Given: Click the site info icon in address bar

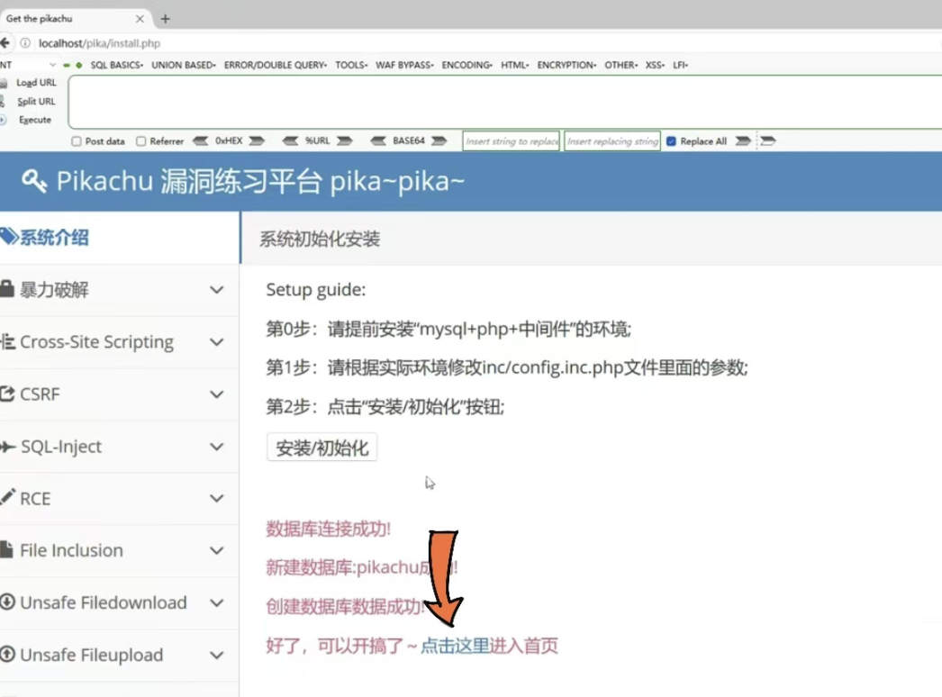Looking at the screenshot, I should pos(25,43).
